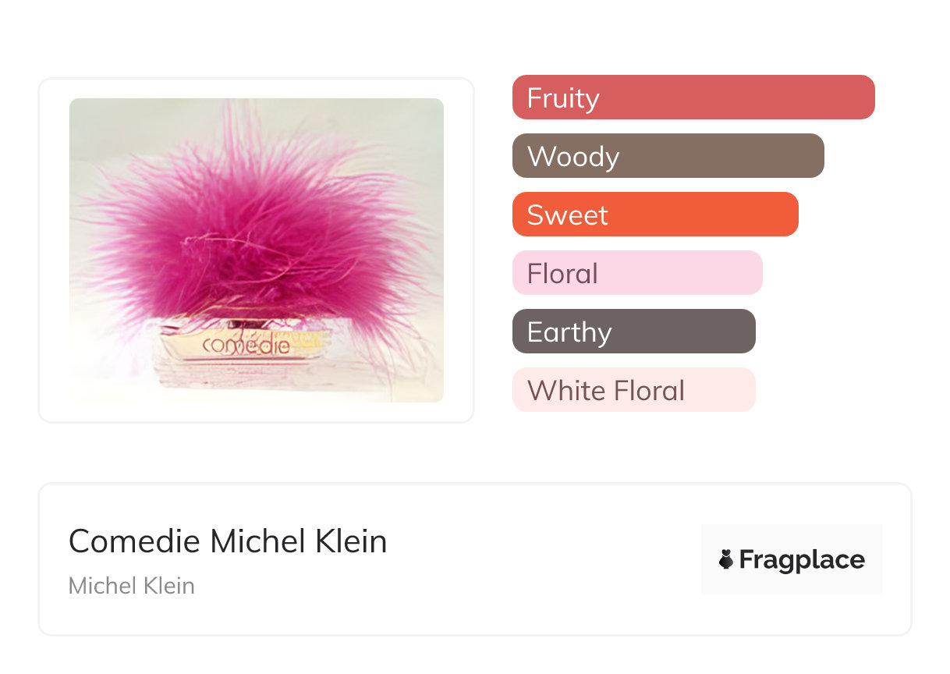
Task: Click the White Floral accord bar
Action: coord(633,390)
